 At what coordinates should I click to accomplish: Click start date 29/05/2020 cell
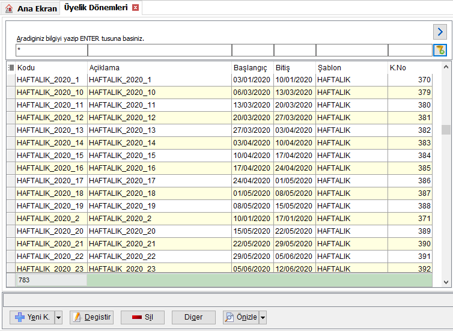(252, 256)
